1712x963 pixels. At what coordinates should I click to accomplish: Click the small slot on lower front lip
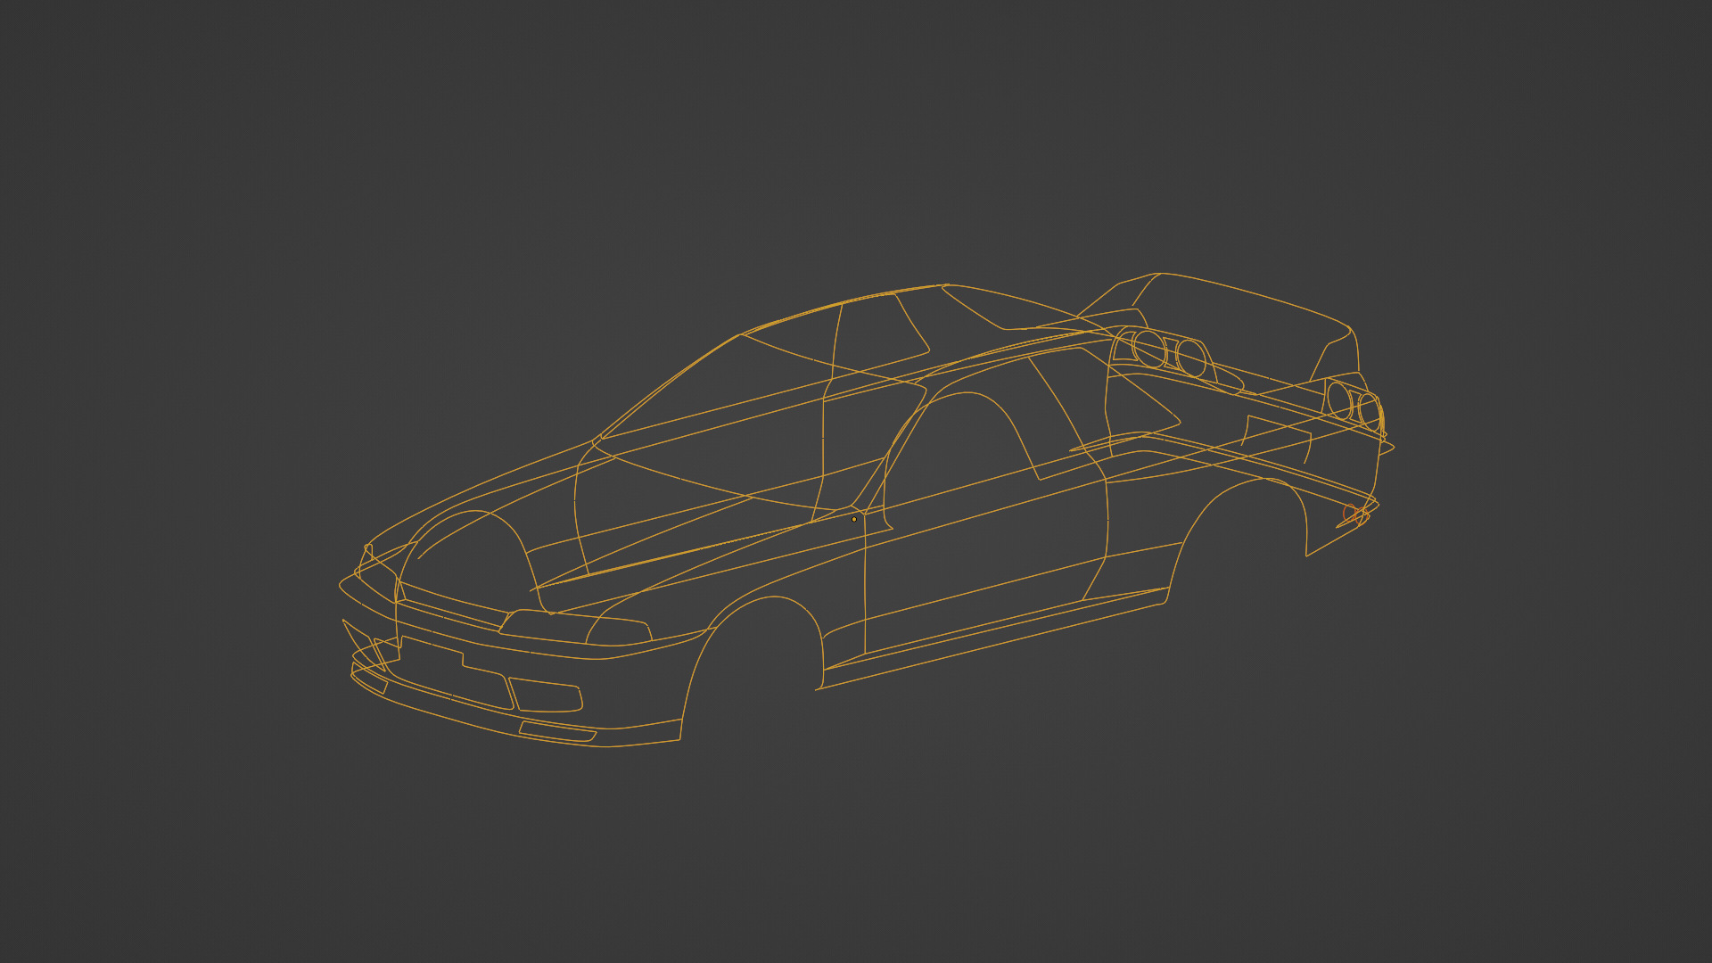tap(557, 732)
